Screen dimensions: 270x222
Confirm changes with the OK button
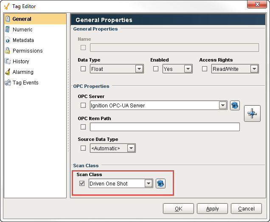(178, 208)
